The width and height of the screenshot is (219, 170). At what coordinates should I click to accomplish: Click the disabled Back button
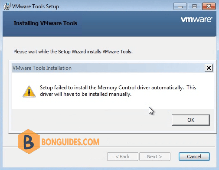(x=123, y=157)
